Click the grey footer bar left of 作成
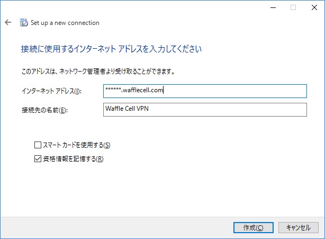Screen dimensions: 325x239 [x=116, y=227]
